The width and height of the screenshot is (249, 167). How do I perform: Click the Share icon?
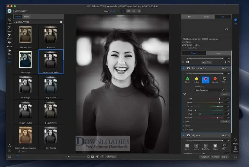coord(235,141)
